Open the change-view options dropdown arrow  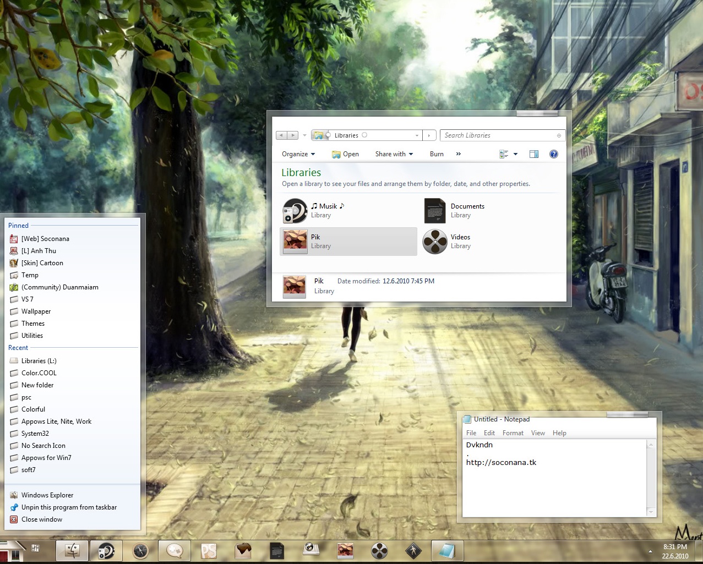(515, 154)
